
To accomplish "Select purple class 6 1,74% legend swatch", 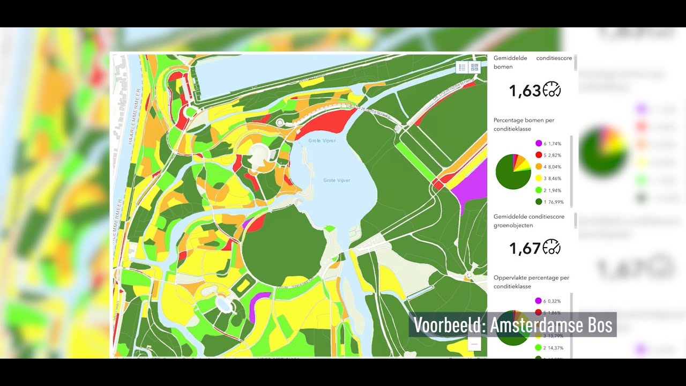I will pos(539,143).
